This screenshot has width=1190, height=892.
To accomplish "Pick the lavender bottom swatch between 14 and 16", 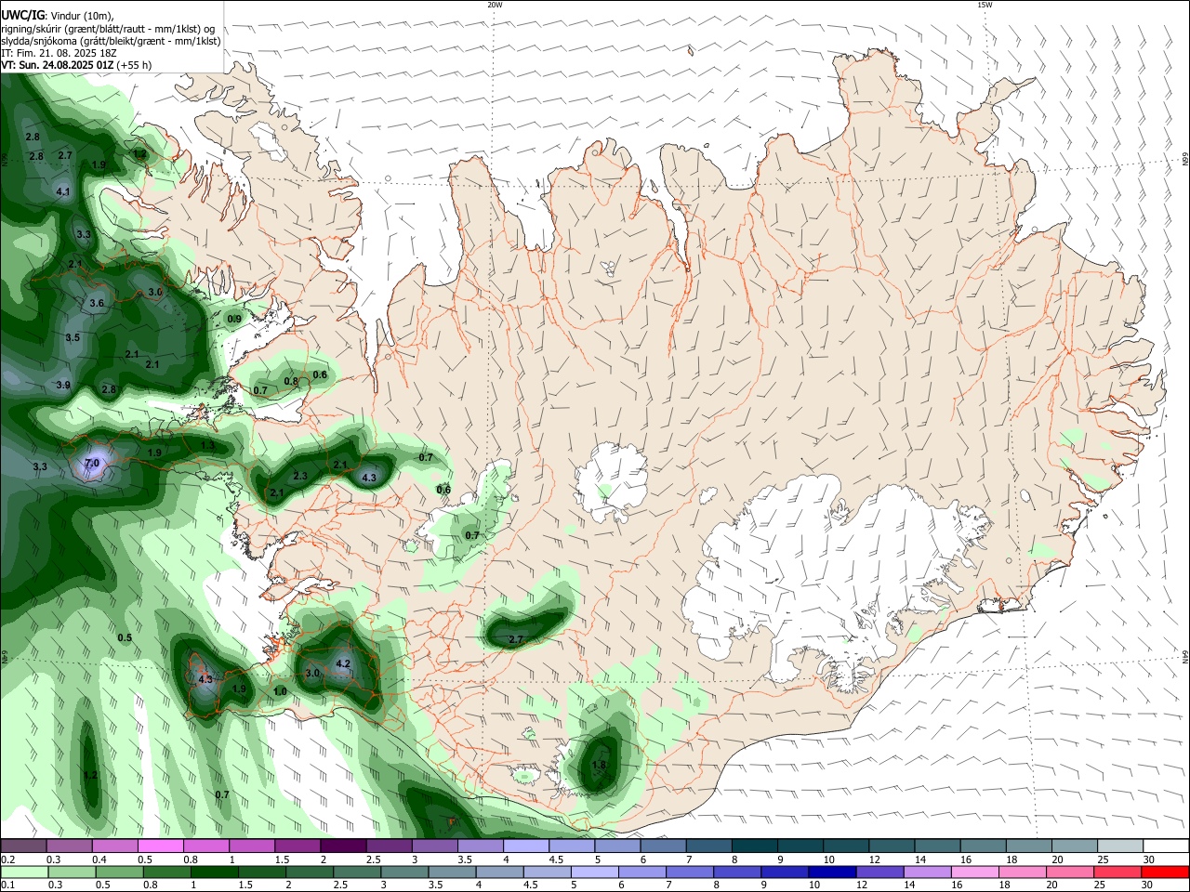I will (926, 872).
